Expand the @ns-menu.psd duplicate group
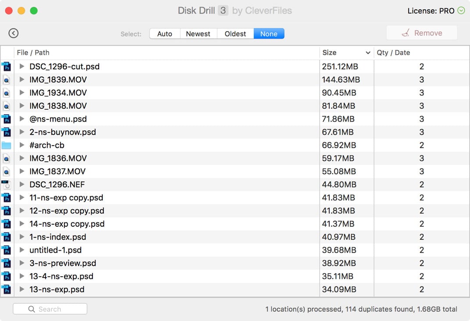Screen dimensions: 470x321 click(21, 119)
